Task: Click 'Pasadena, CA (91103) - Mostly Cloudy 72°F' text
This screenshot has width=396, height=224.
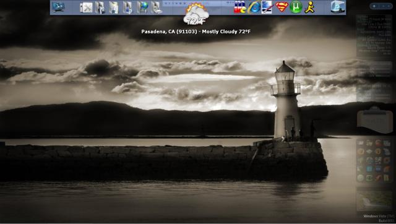Action: click(196, 32)
